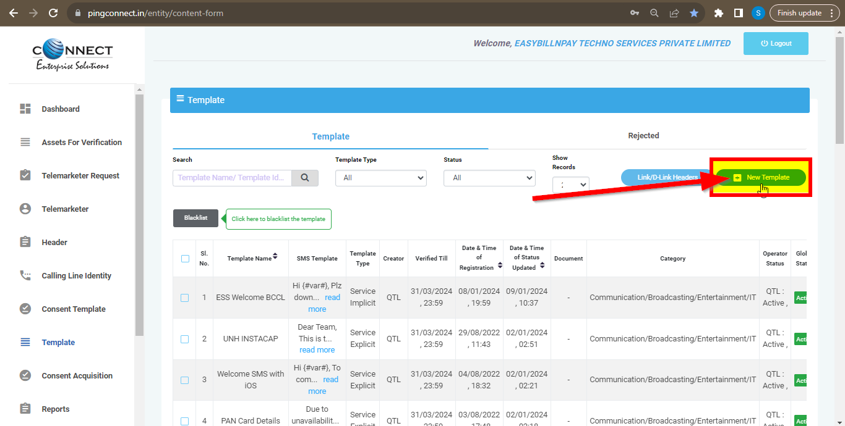845x426 pixels.
Task: Open Reports from the sidebar menu
Action: [56, 409]
